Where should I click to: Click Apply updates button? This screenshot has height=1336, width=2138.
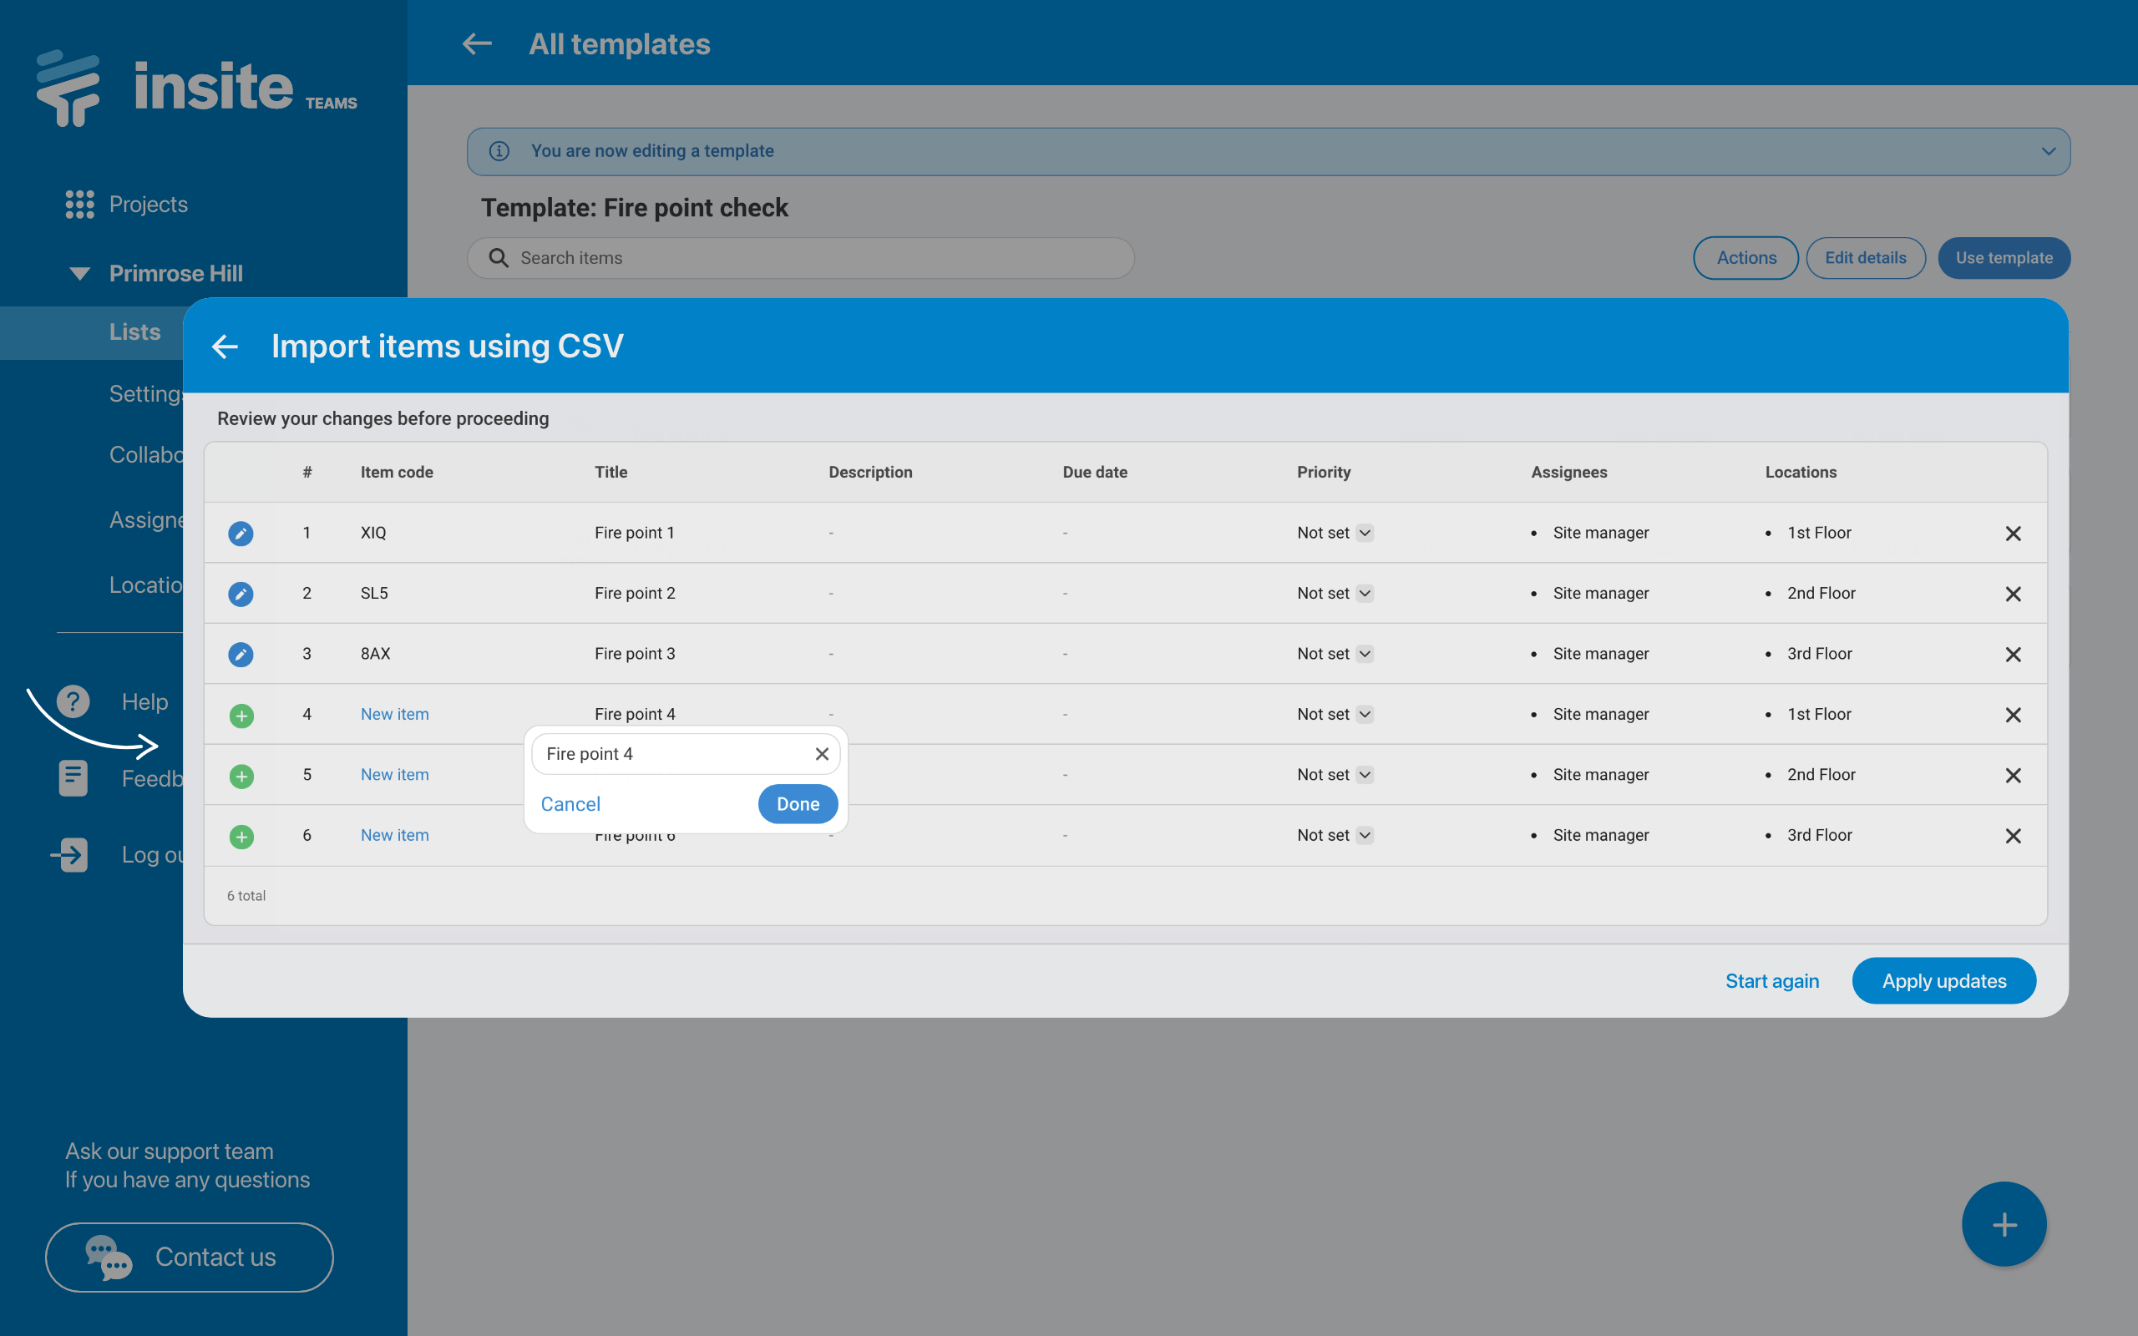(1943, 981)
